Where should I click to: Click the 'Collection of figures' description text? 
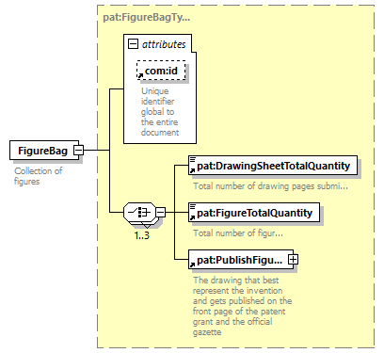pos(38,176)
